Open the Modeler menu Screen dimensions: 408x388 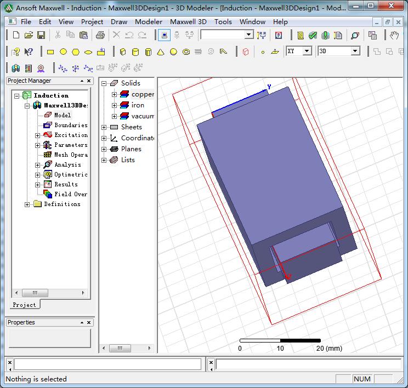pos(149,22)
